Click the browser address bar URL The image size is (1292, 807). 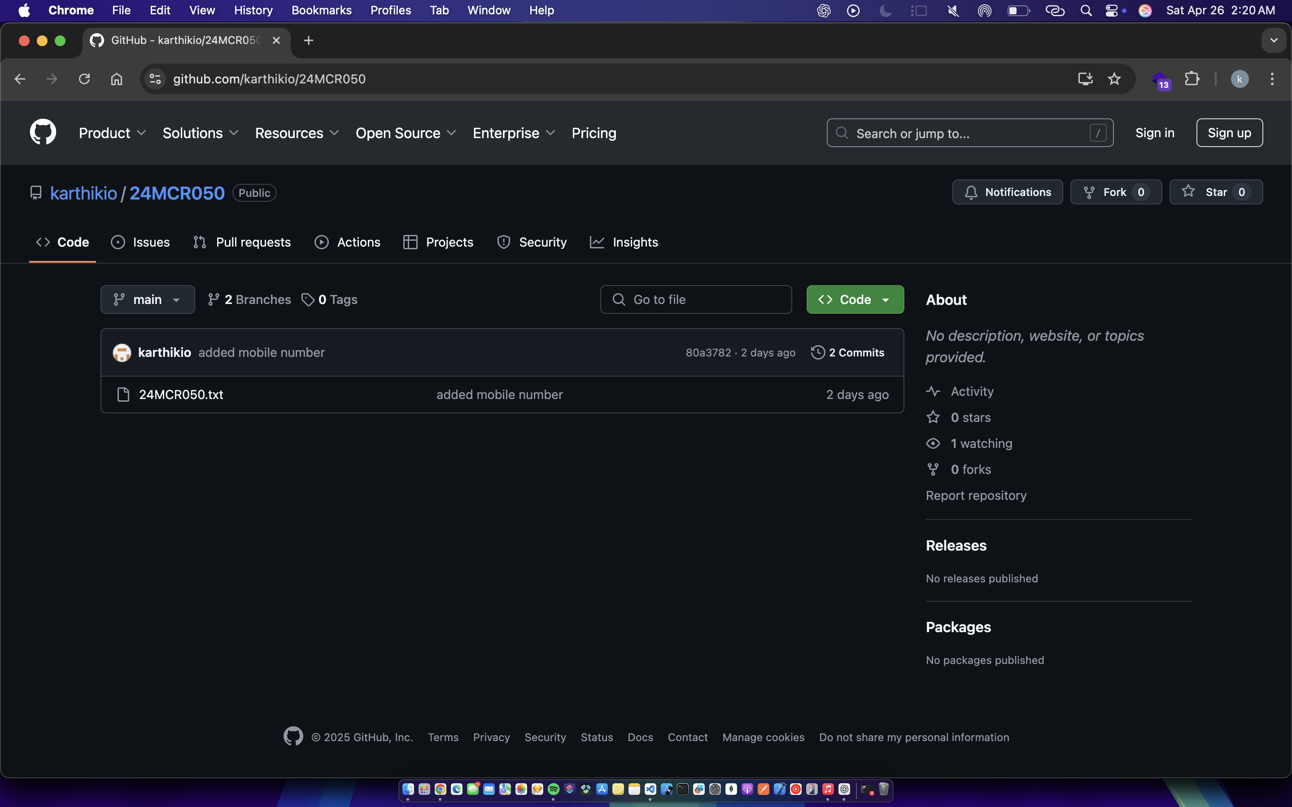click(x=269, y=79)
